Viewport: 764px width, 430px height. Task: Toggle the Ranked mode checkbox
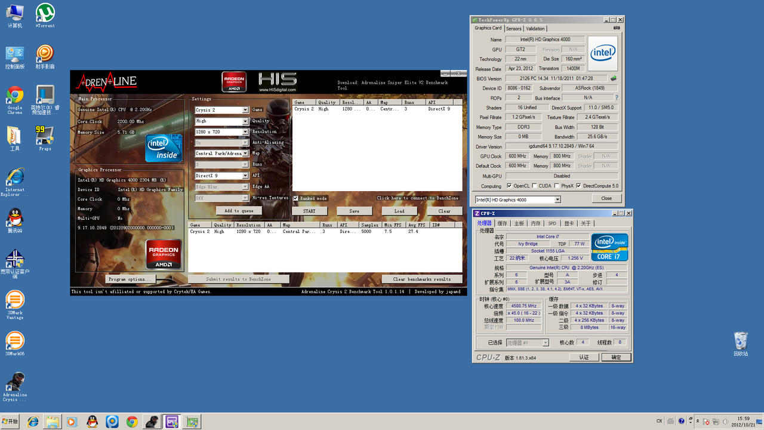click(295, 198)
